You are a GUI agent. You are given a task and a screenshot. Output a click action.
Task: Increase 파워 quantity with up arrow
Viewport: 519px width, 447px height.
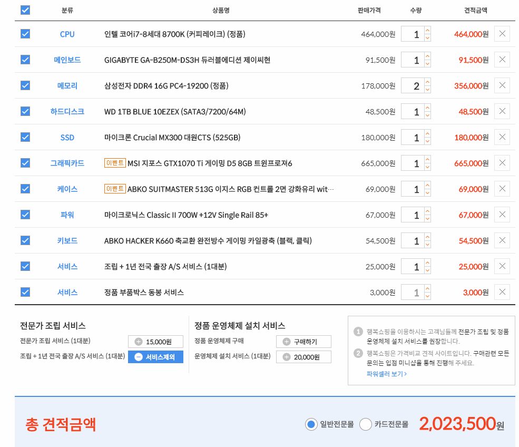pyautogui.click(x=427, y=211)
